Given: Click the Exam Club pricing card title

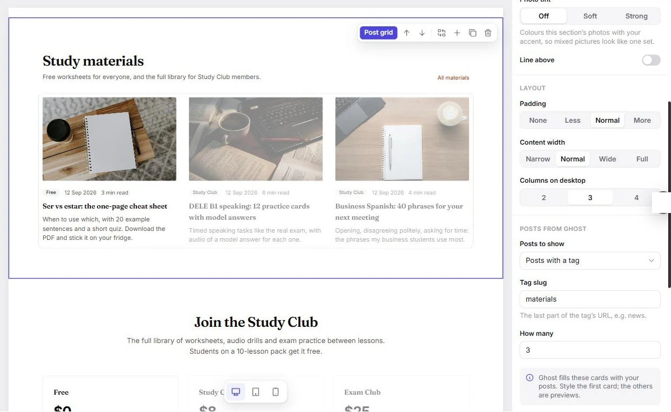Looking at the screenshot, I should pos(362,392).
